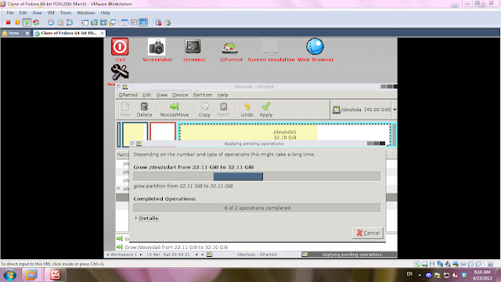Click the Resize/Move toolbar icon

pyautogui.click(x=174, y=110)
